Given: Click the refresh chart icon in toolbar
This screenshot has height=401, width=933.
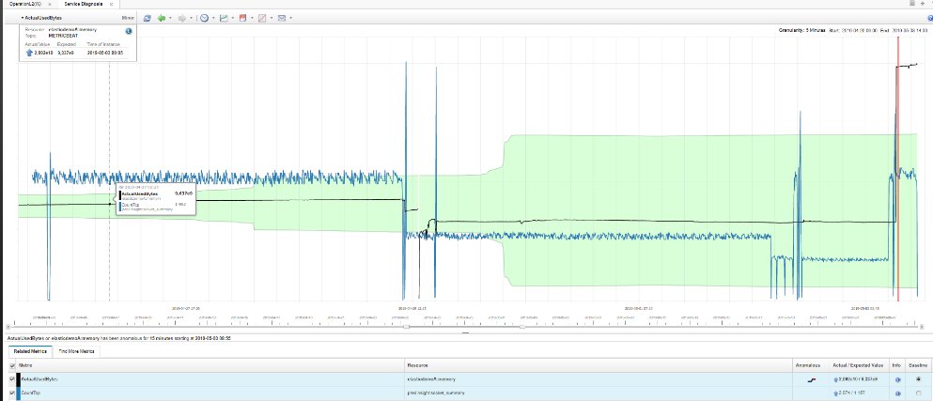Looking at the screenshot, I should click(x=147, y=18).
